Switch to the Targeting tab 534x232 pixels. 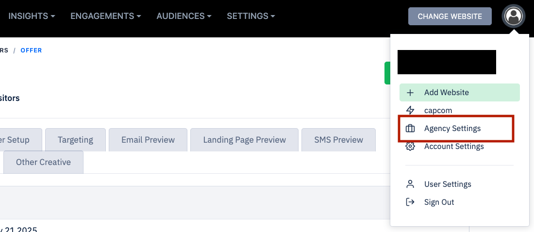click(x=75, y=140)
